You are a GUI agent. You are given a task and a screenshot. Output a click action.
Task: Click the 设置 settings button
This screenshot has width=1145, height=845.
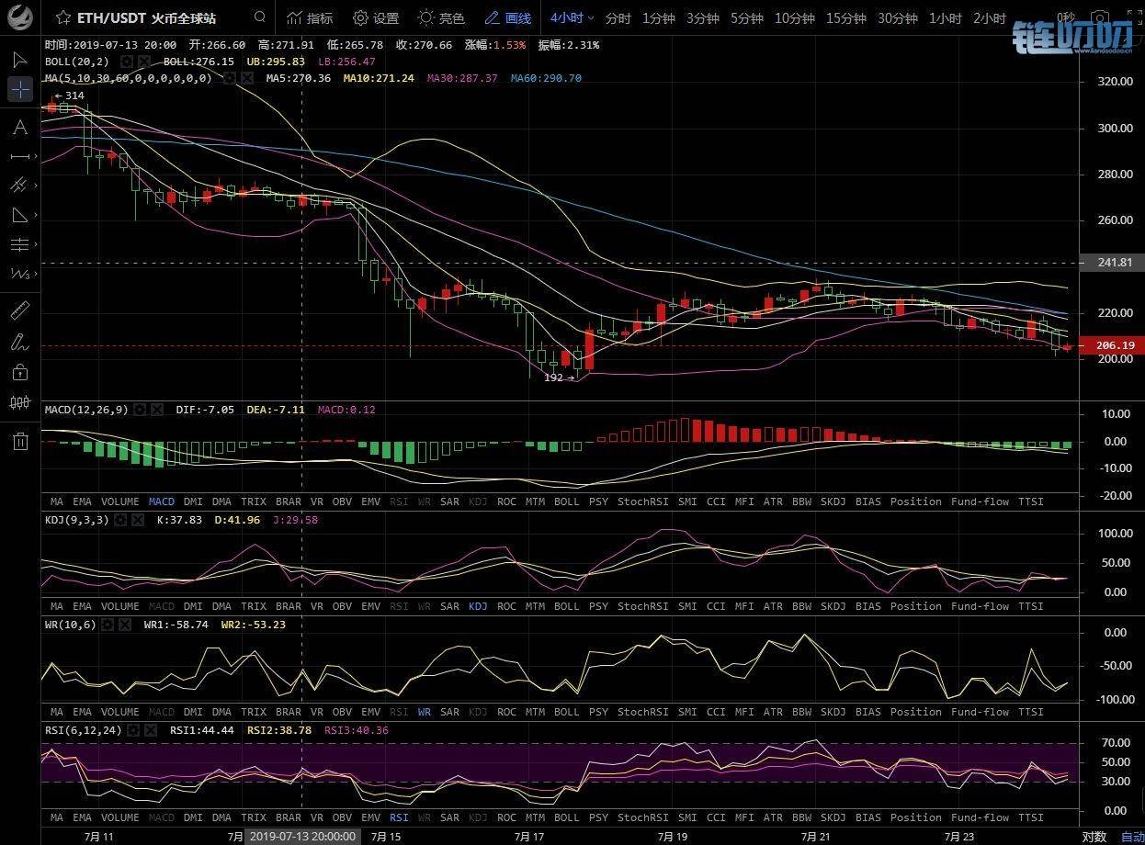click(x=376, y=18)
